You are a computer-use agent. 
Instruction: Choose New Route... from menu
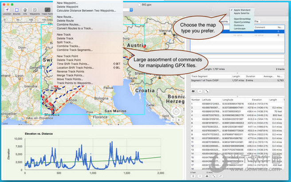click(x=65, y=17)
